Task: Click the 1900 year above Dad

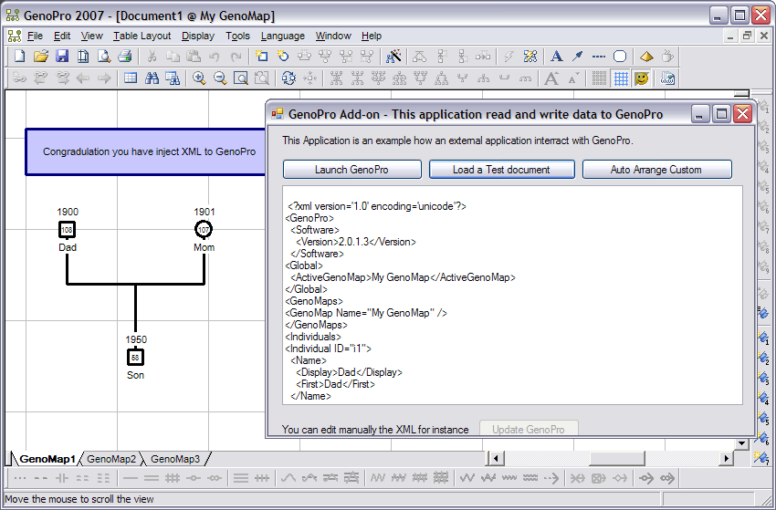Action: 68,212
